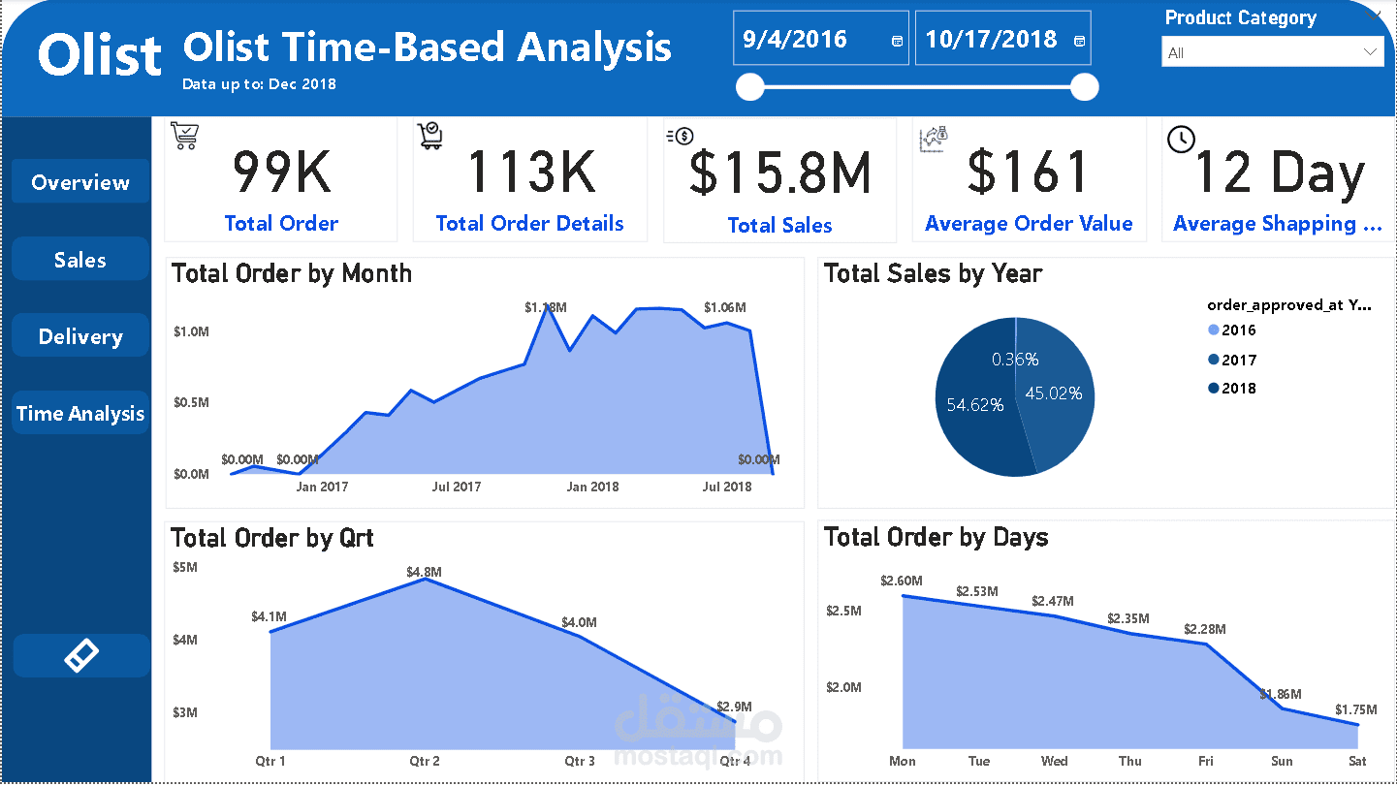Click the Qtr 1 axis label
Image resolution: width=1397 pixels, height=786 pixels.
pos(270,762)
